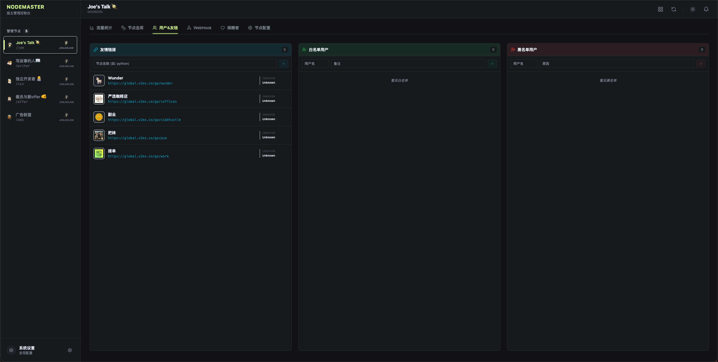Screen dimensions: 718x362
Task: Click the refresh icon in top bar
Action: coord(673,9)
